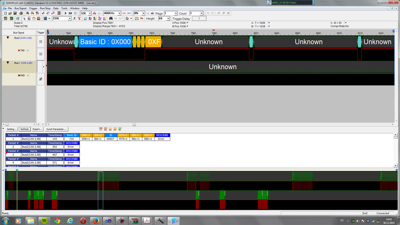The width and height of the screenshot is (400, 225).
Task: Open the 0% trigger position dropdown
Action: pos(143,13)
